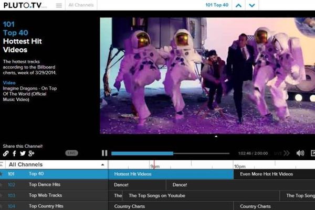This screenshot has height=210, width=315.
Task: Mute the volume speaker icon
Action: (300, 153)
